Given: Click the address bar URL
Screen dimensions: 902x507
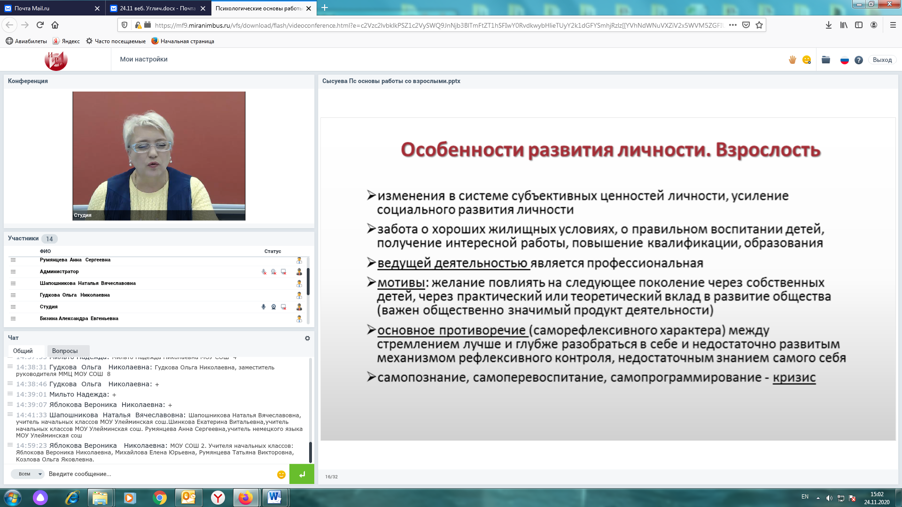Looking at the screenshot, I should click(439, 25).
